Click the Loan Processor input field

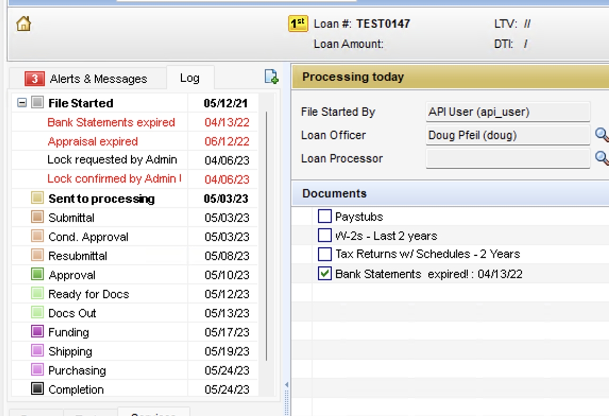pyautogui.click(x=508, y=158)
